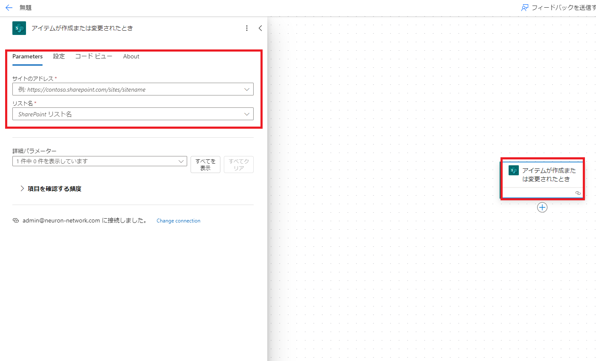Switch to the 設定 tab

tap(59, 56)
